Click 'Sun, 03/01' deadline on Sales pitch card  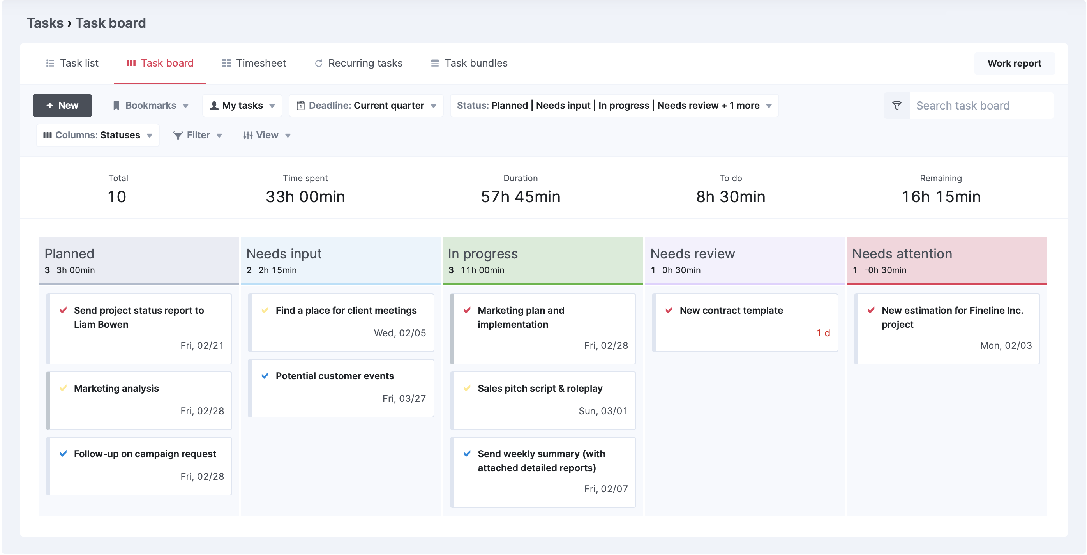coord(603,411)
